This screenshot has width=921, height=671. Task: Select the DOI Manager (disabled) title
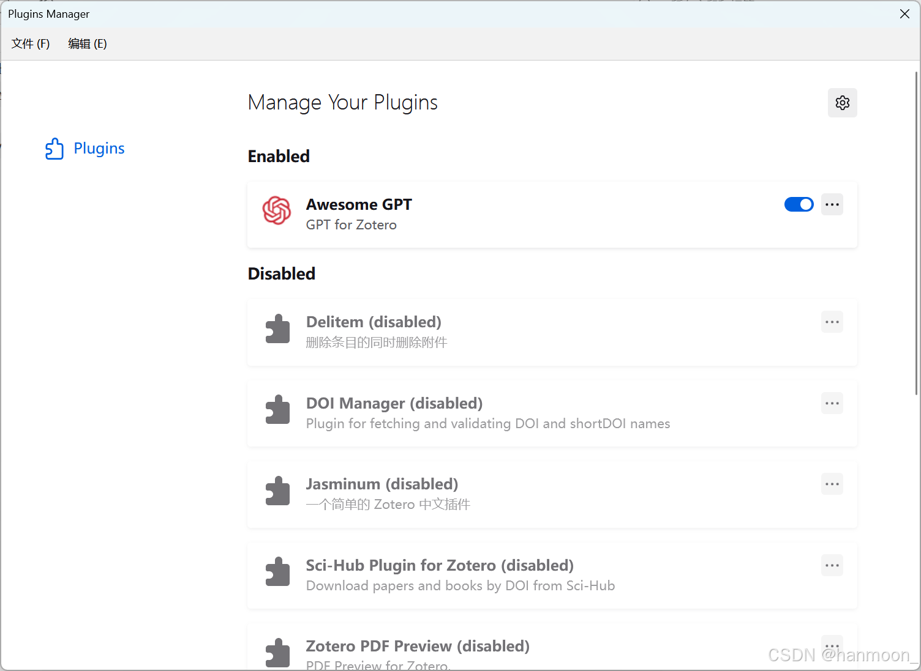[x=394, y=403]
